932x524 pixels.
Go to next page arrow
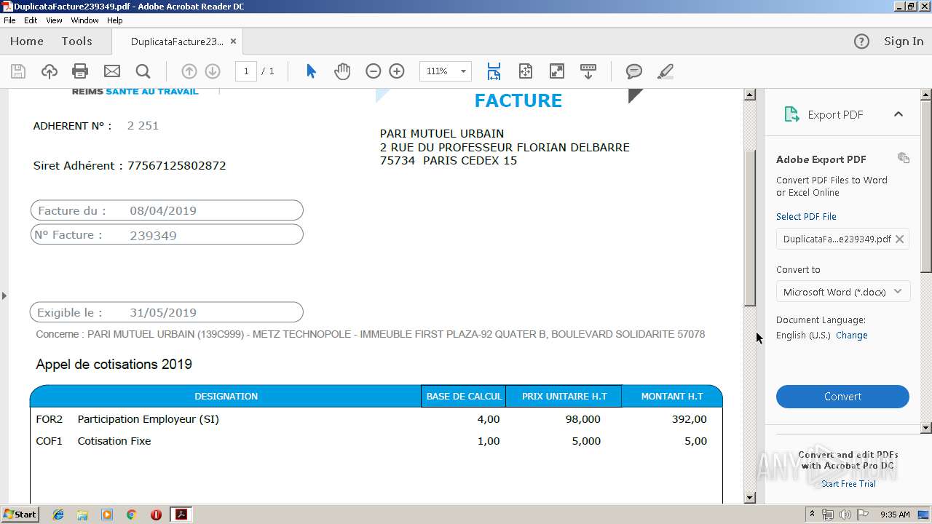click(213, 71)
